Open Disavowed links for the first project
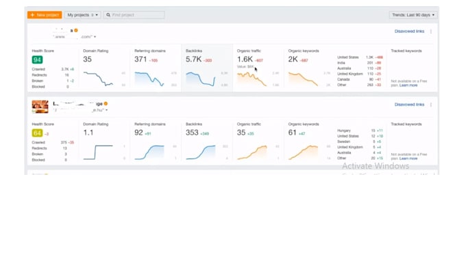This screenshot has width=466, height=261. 409,31
